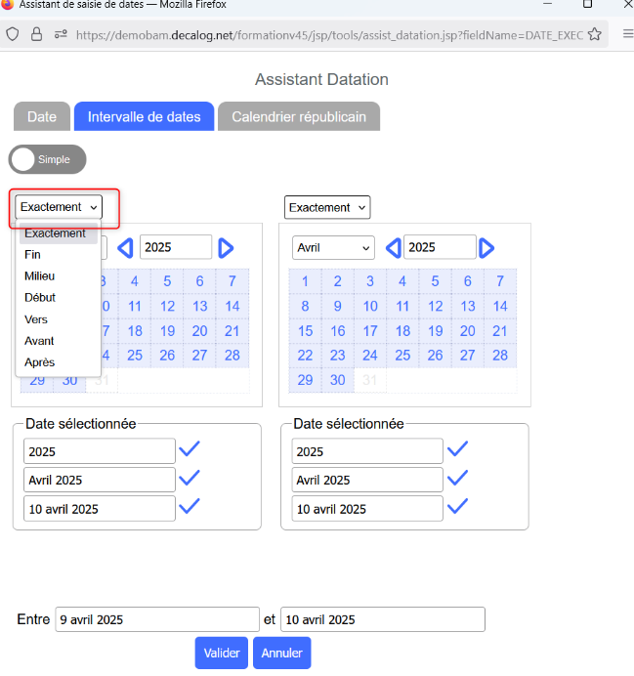634x676 pixels.
Task: Confirm left '2025' year with checkmark
Action: click(x=190, y=449)
